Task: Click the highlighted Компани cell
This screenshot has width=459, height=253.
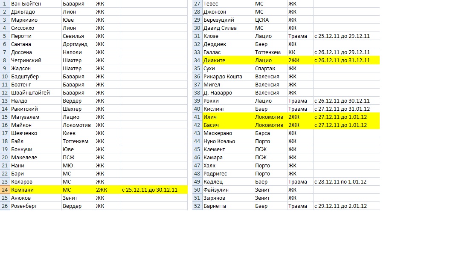Action: click(36, 190)
